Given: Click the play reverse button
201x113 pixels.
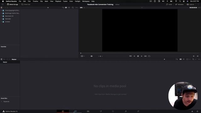Looking at the screenshot, I should pos(134,56).
